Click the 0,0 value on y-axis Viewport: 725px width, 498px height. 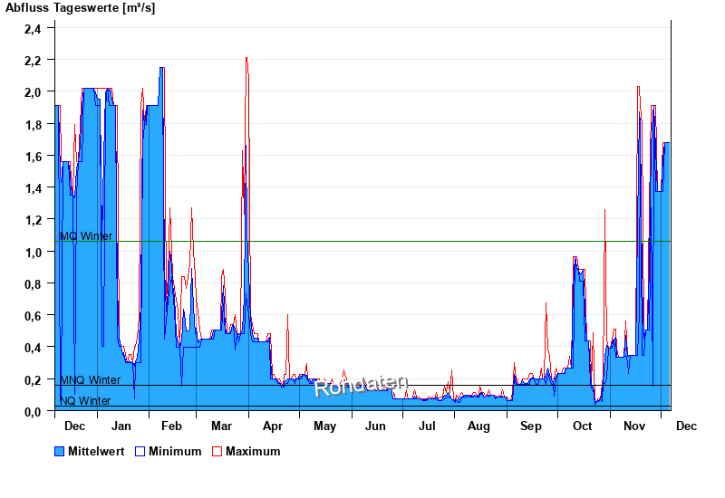click(33, 411)
